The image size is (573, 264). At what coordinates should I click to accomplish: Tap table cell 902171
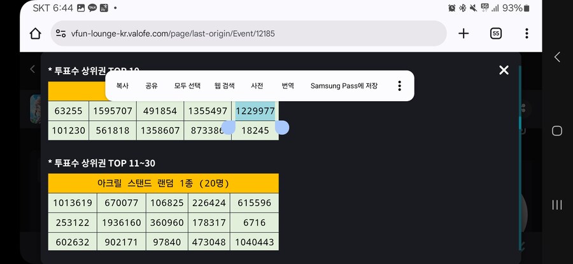(x=122, y=242)
